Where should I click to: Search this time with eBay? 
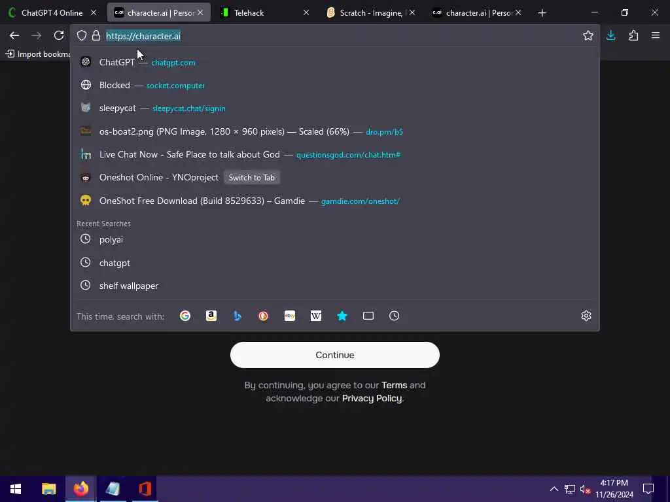pos(290,316)
